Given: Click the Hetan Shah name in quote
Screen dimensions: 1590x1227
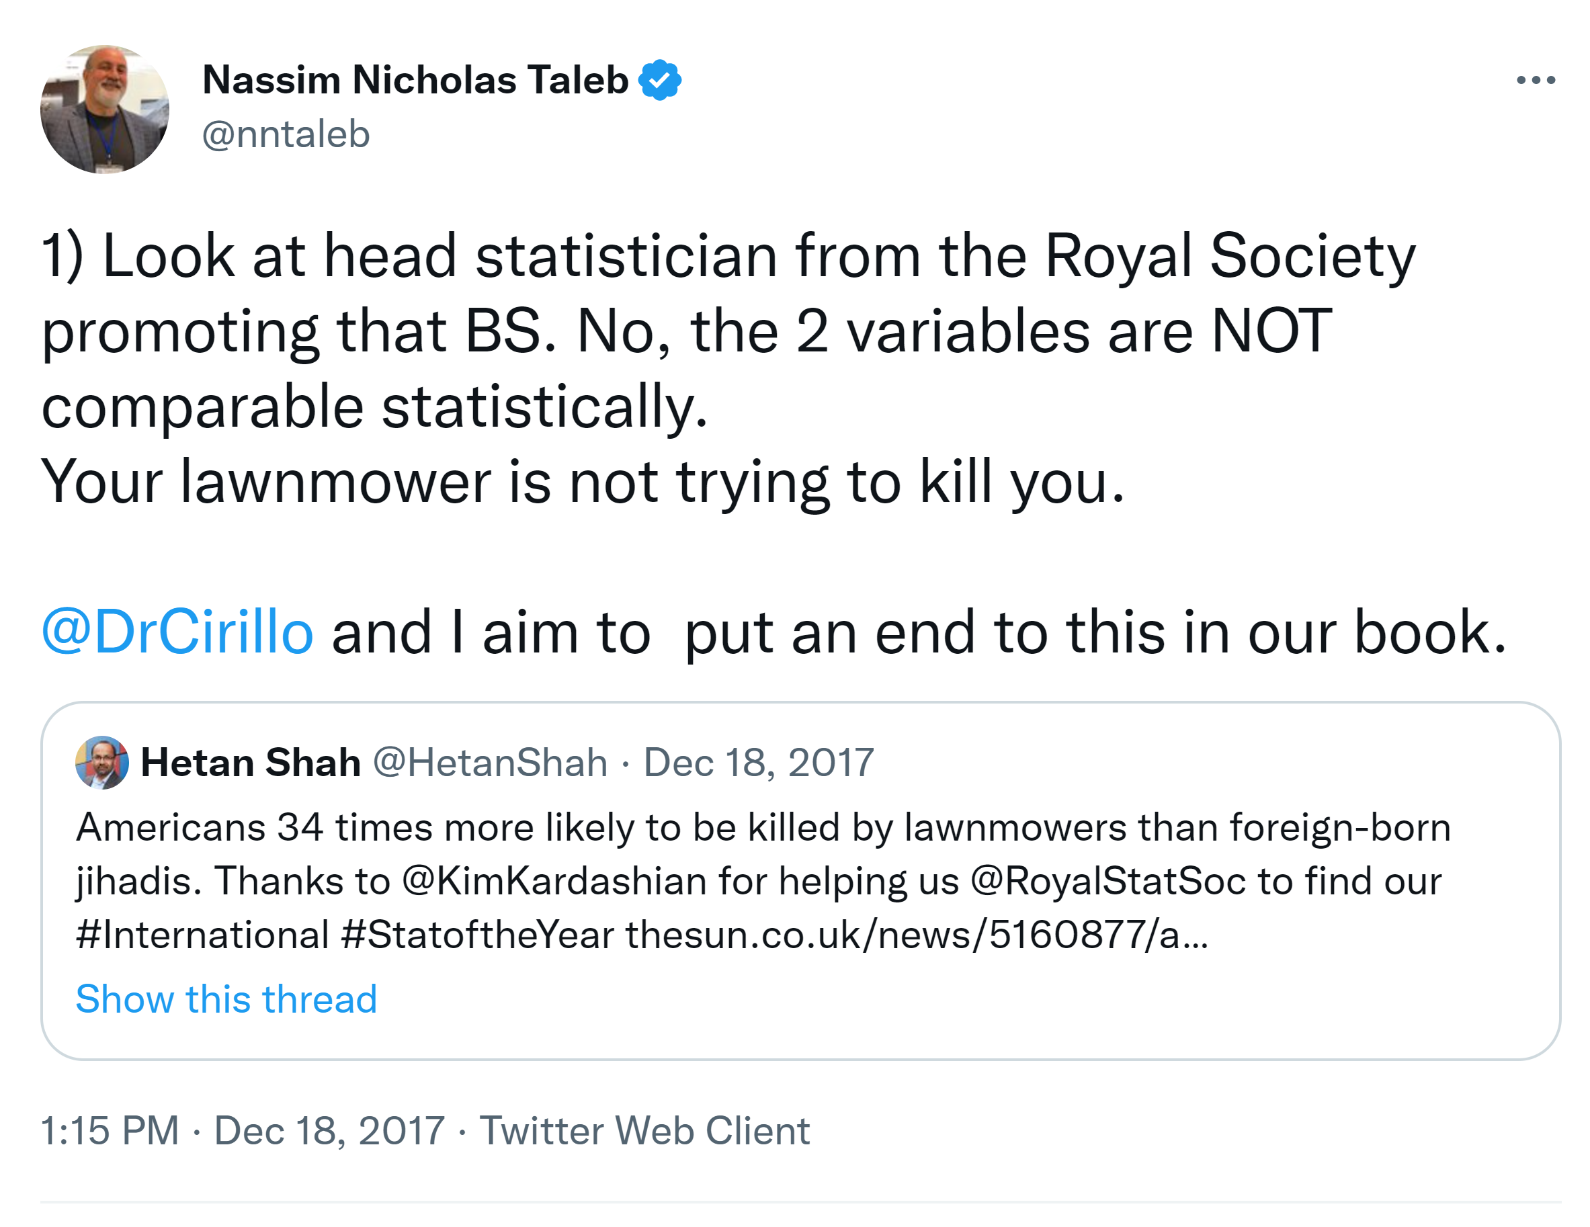Looking at the screenshot, I should click(x=251, y=763).
